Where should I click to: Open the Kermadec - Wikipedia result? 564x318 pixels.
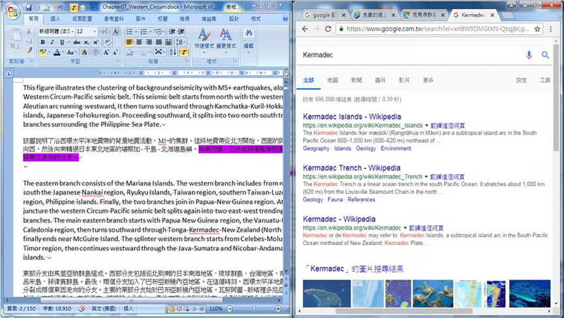(x=339, y=219)
